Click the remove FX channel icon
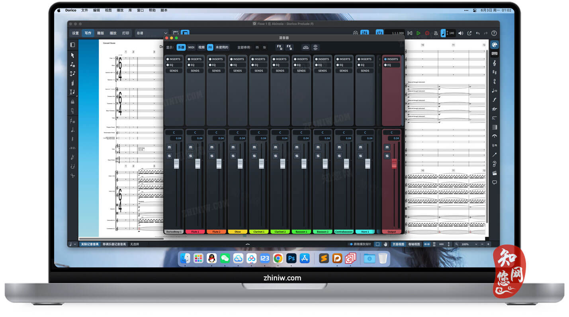The image size is (569, 317). [x=289, y=47]
